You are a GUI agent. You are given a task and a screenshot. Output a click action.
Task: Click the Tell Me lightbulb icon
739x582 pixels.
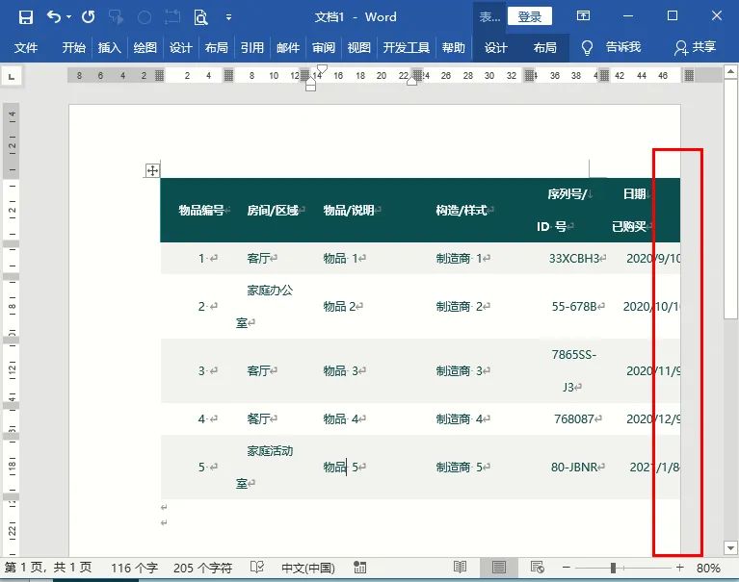coord(587,47)
